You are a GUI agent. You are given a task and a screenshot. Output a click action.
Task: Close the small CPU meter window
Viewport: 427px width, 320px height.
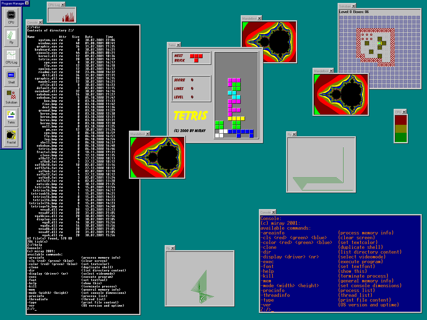click(x=404, y=112)
